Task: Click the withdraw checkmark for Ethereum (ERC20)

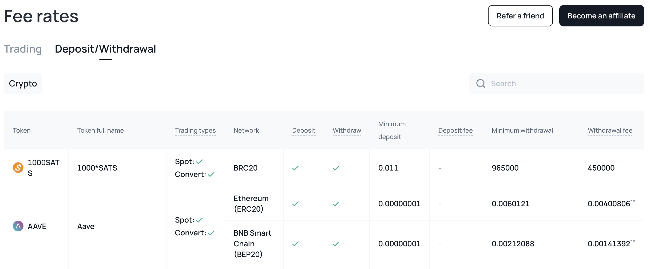Action: click(336, 204)
